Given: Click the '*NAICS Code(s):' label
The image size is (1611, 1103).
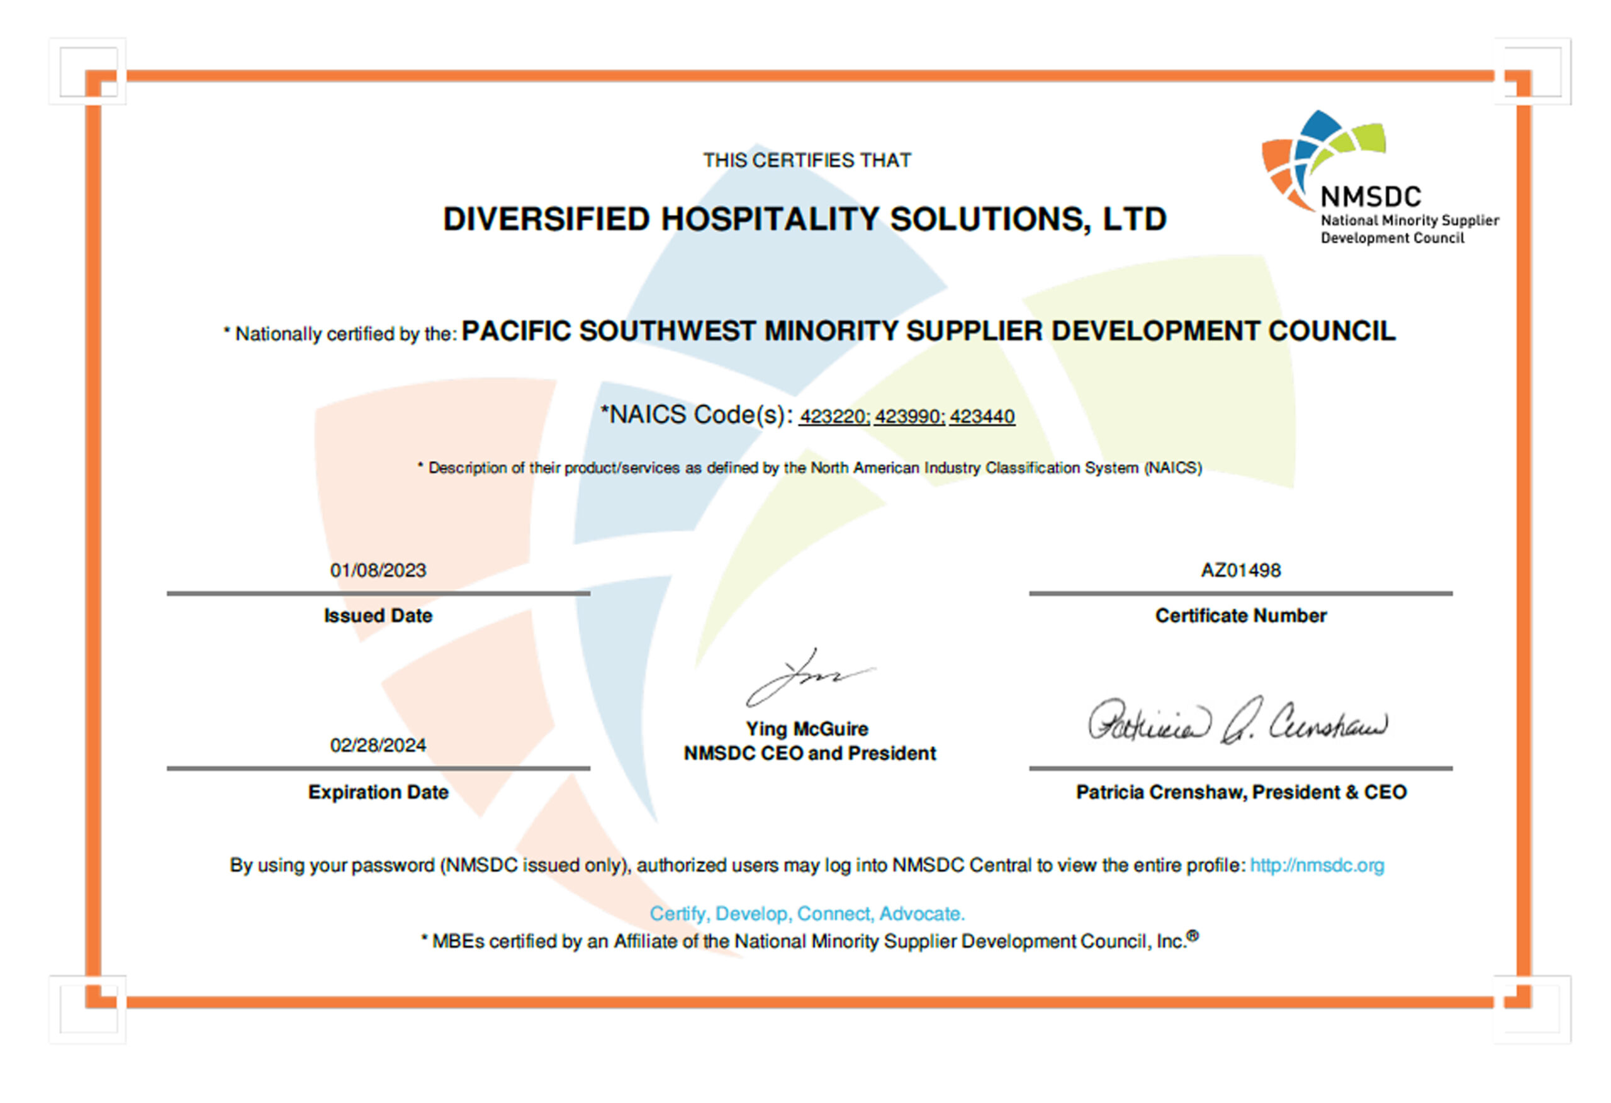Looking at the screenshot, I should pos(697,415).
